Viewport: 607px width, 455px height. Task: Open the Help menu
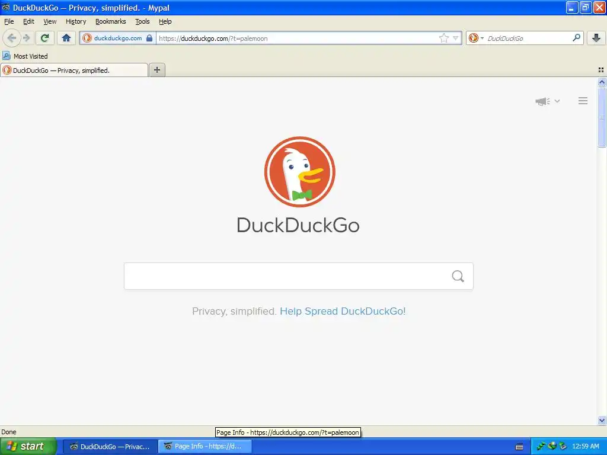click(165, 21)
